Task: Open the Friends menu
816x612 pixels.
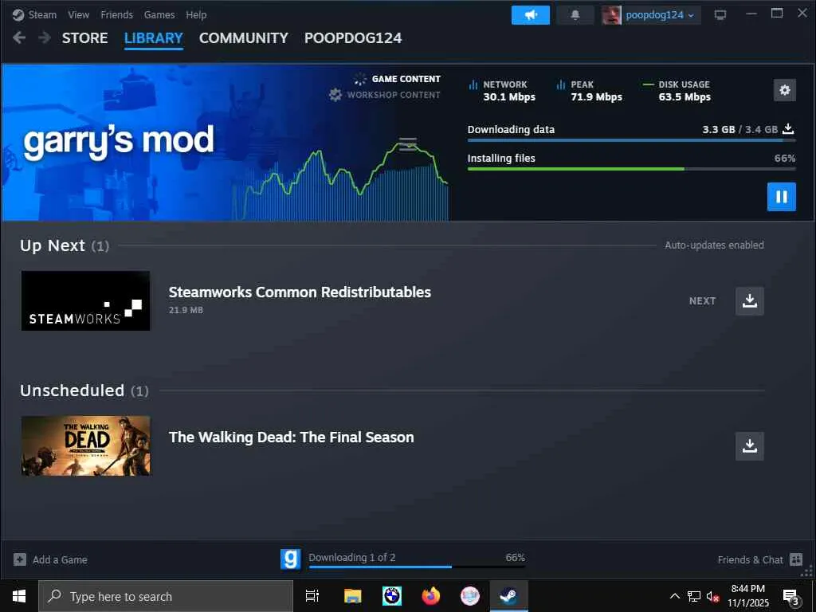Action: click(116, 15)
